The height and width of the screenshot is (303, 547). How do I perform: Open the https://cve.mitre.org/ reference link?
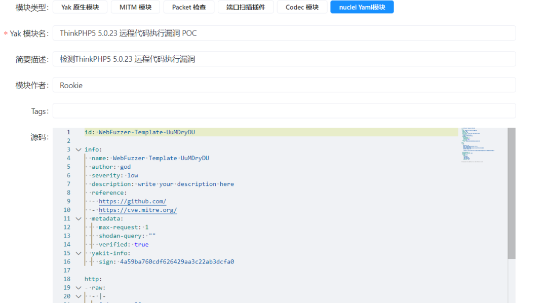pos(138,210)
